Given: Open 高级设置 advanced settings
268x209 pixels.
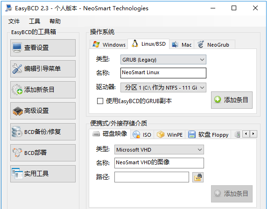Looking at the screenshot, I should [x=43, y=111].
